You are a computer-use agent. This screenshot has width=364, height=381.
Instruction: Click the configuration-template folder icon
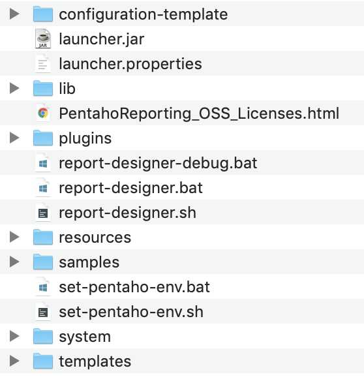pyautogui.click(x=43, y=14)
